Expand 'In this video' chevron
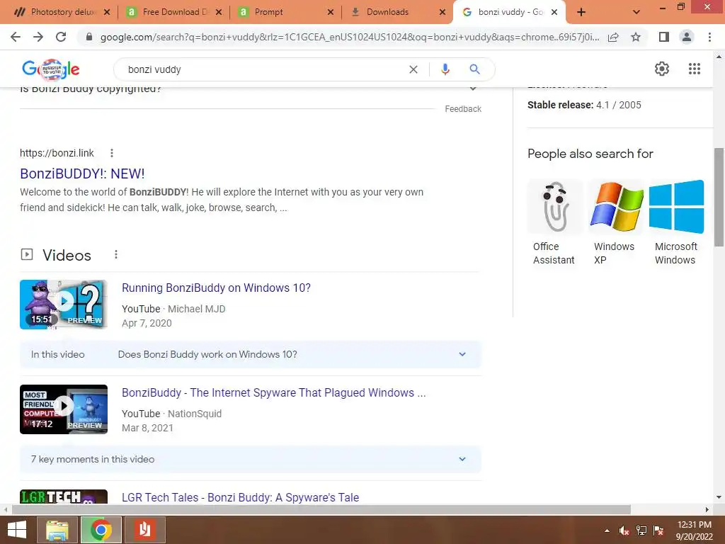The image size is (725, 544). click(462, 354)
